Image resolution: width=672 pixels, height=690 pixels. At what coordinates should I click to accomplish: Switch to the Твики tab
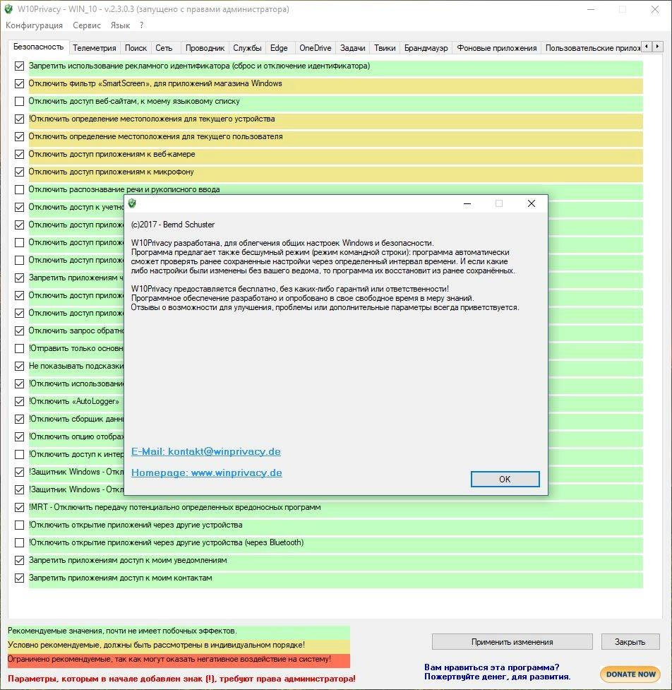(385, 48)
